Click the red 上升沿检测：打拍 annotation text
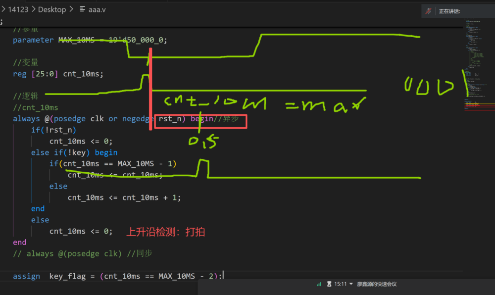Screen dimensions: 495x295 pos(165,232)
